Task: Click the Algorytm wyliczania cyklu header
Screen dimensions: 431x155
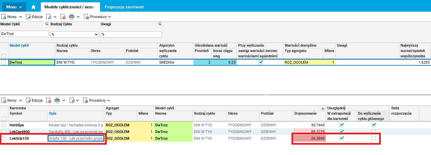Action: [x=175, y=51]
